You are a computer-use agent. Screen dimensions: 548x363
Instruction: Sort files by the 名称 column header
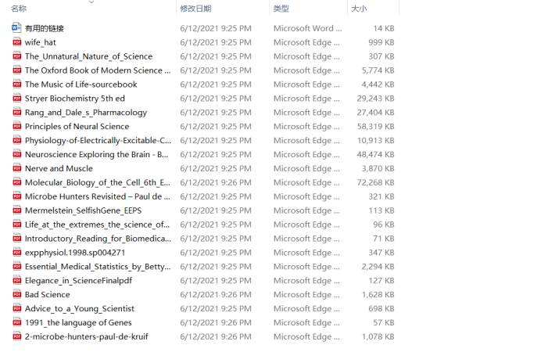coord(19,9)
